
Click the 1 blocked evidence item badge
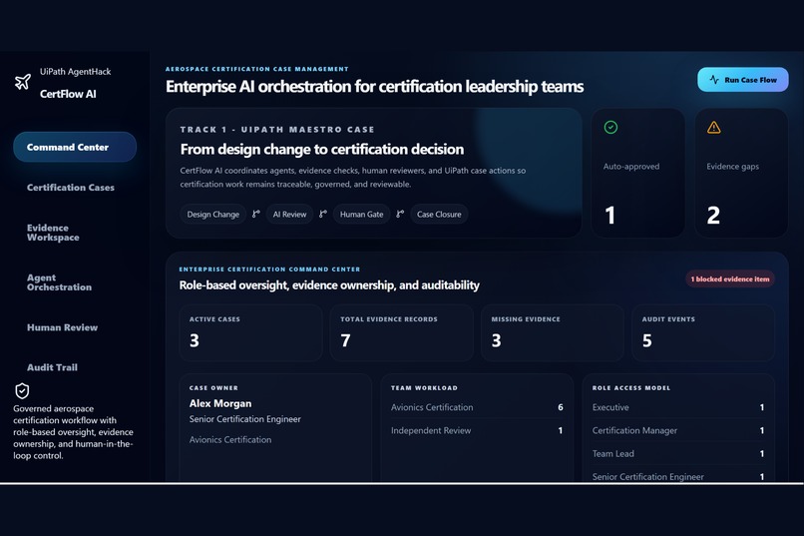[x=729, y=279]
